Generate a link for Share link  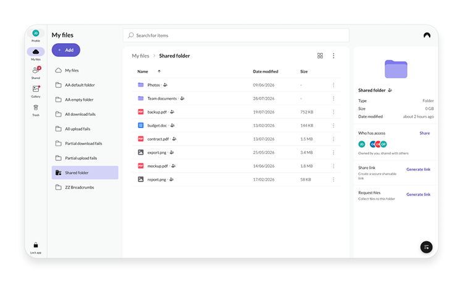tap(418, 169)
